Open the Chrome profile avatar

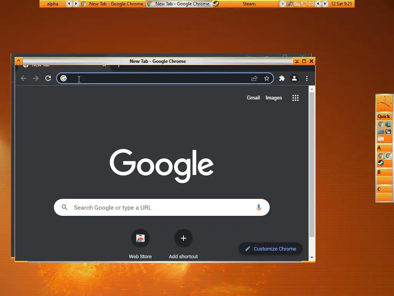click(294, 79)
